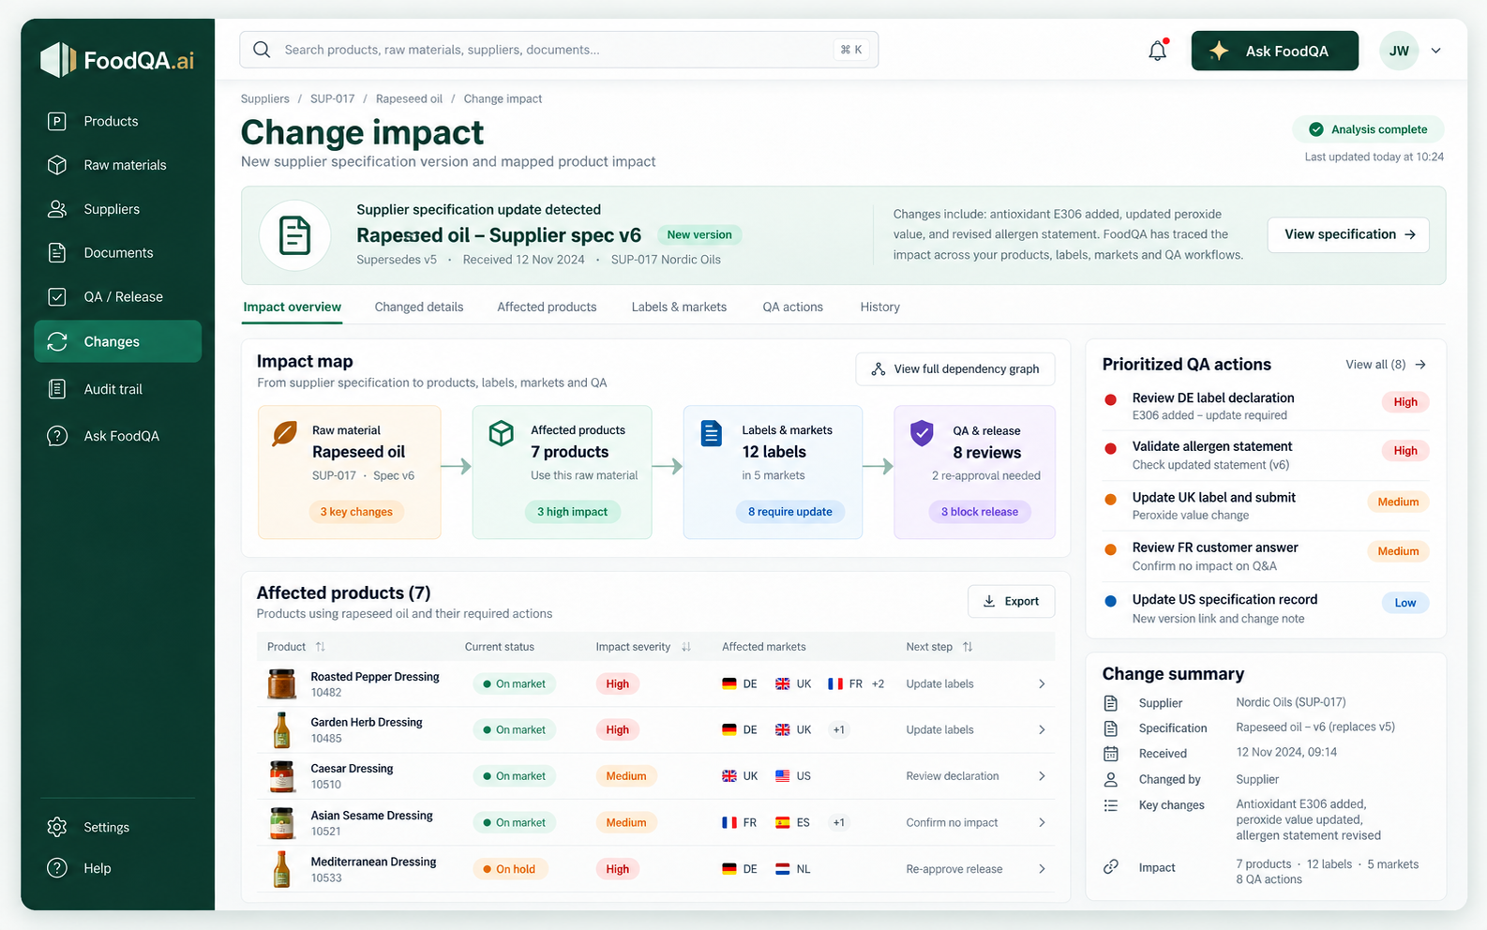The height and width of the screenshot is (930, 1487).
Task: Click the list icon beside Key changes
Action: pos(1111,805)
